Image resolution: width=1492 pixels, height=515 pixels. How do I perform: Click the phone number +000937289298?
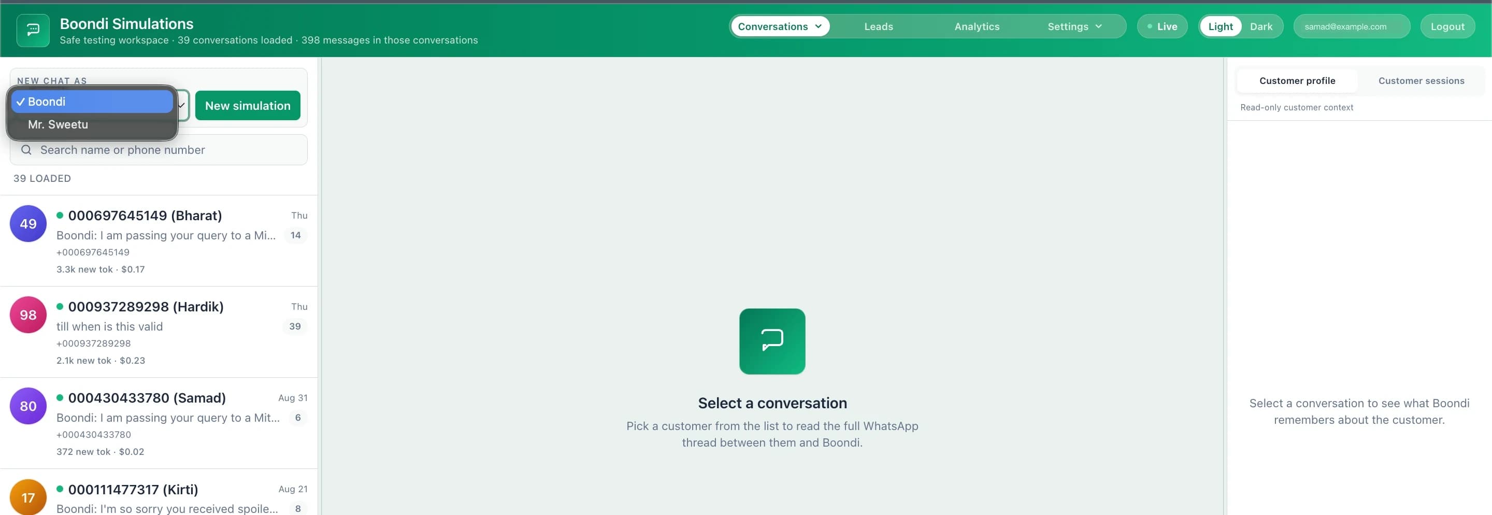point(93,344)
